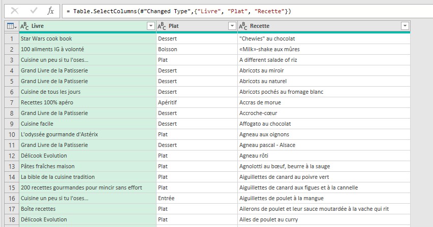Select the Plat column header
This screenshot has width=433, height=227.
click(x=193, y=26)
